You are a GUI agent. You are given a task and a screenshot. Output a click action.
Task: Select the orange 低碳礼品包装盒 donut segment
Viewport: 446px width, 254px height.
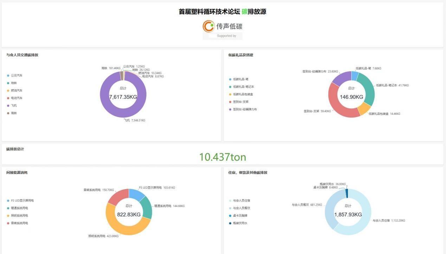point(364,109)
